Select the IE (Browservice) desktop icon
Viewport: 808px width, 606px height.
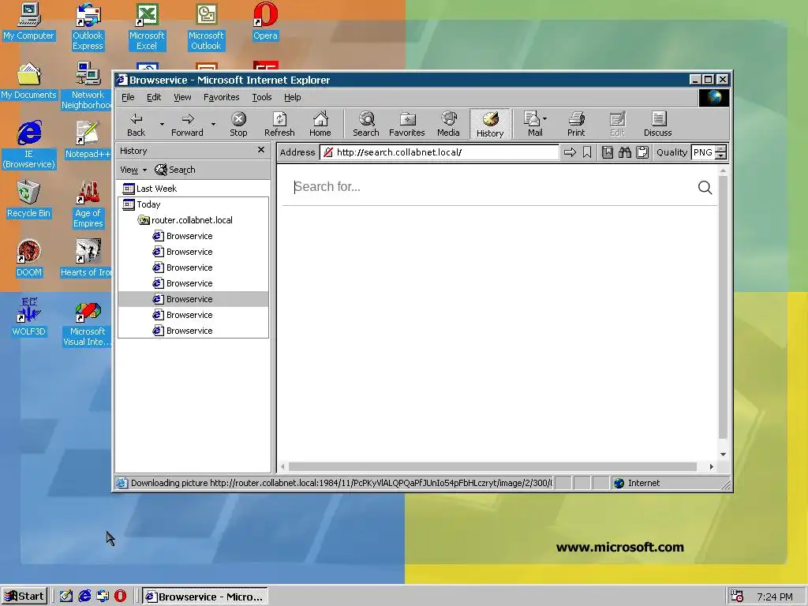[x=28, y=145]
